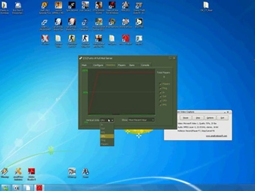The image size is (255, 191).
Task: Open the Plants vs. Zombies desktop folder
Action: pos(5,7)
